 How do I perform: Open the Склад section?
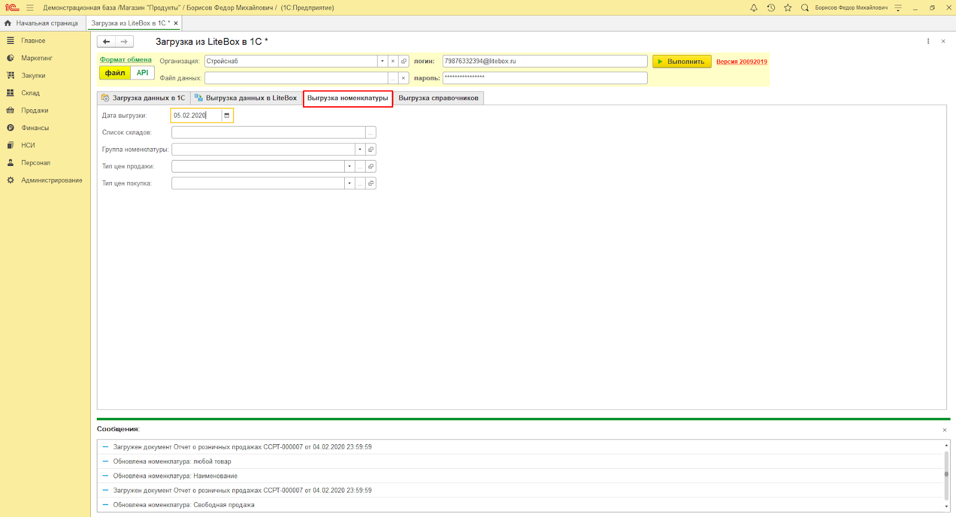click(30, 93)
